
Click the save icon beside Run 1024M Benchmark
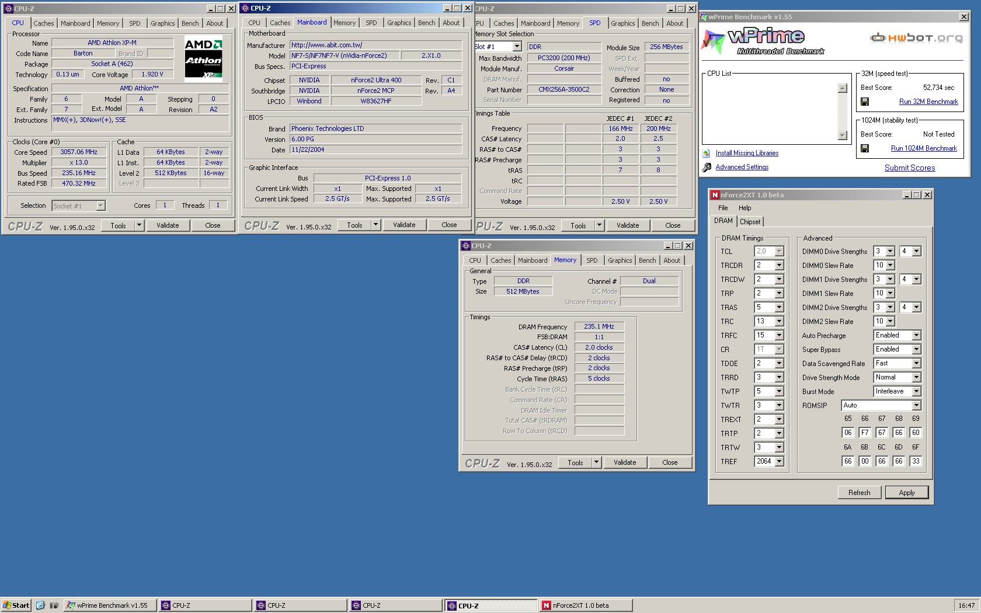(x=865, y=148)
